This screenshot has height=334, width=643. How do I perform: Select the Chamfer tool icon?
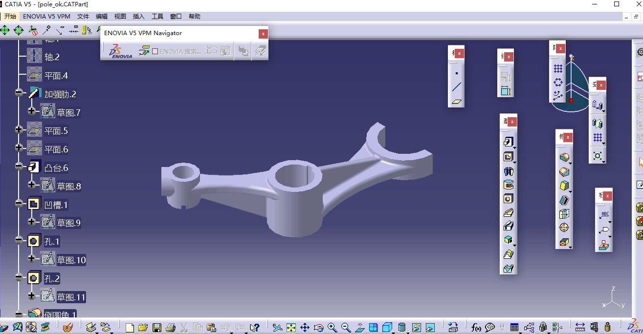tap(564, 172)
